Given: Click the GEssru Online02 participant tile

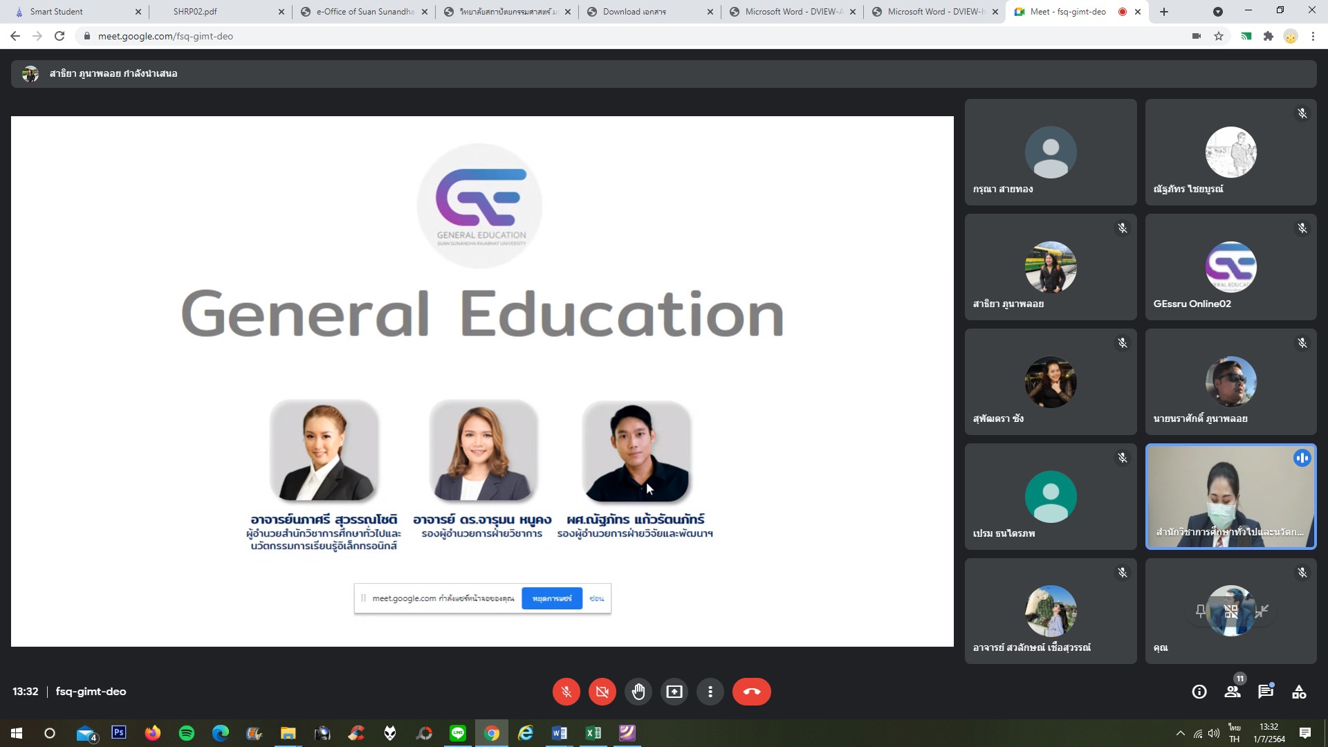Looking at the screenshot, I should (1230, 267).
